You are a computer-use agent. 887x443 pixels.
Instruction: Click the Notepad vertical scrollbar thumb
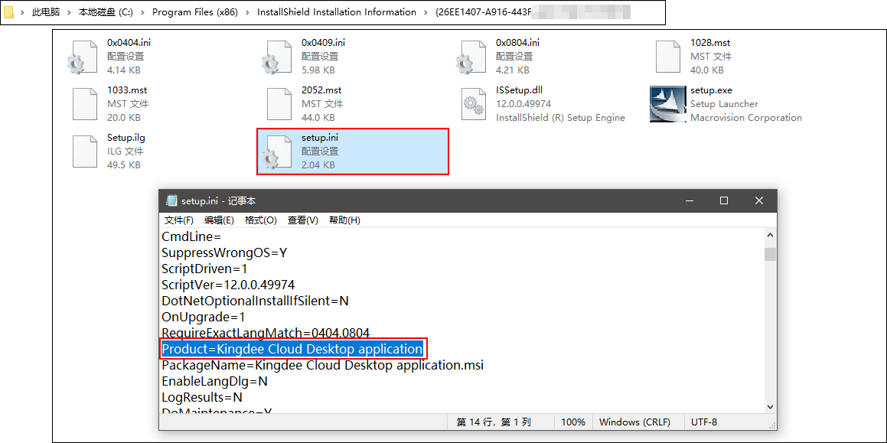(x=770, y=254)
